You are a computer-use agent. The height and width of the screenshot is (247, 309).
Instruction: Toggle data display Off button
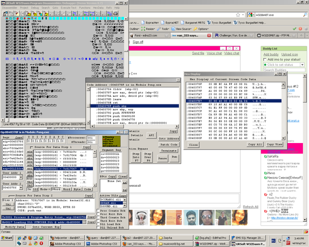(x=35, y=189)
